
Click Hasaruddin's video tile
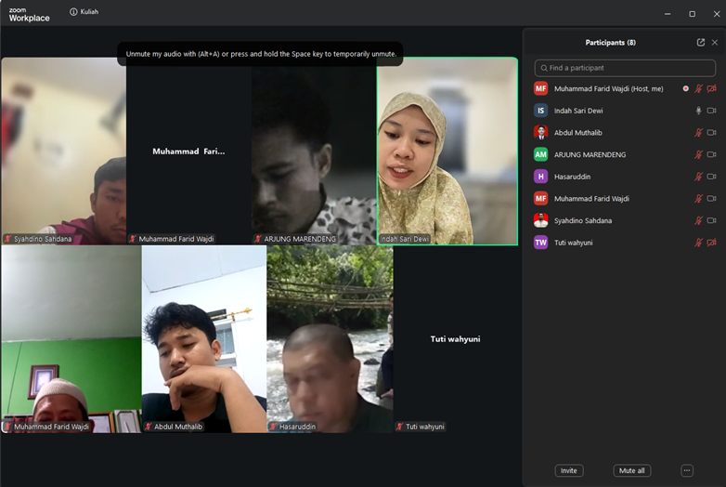(x=331, y=339)
